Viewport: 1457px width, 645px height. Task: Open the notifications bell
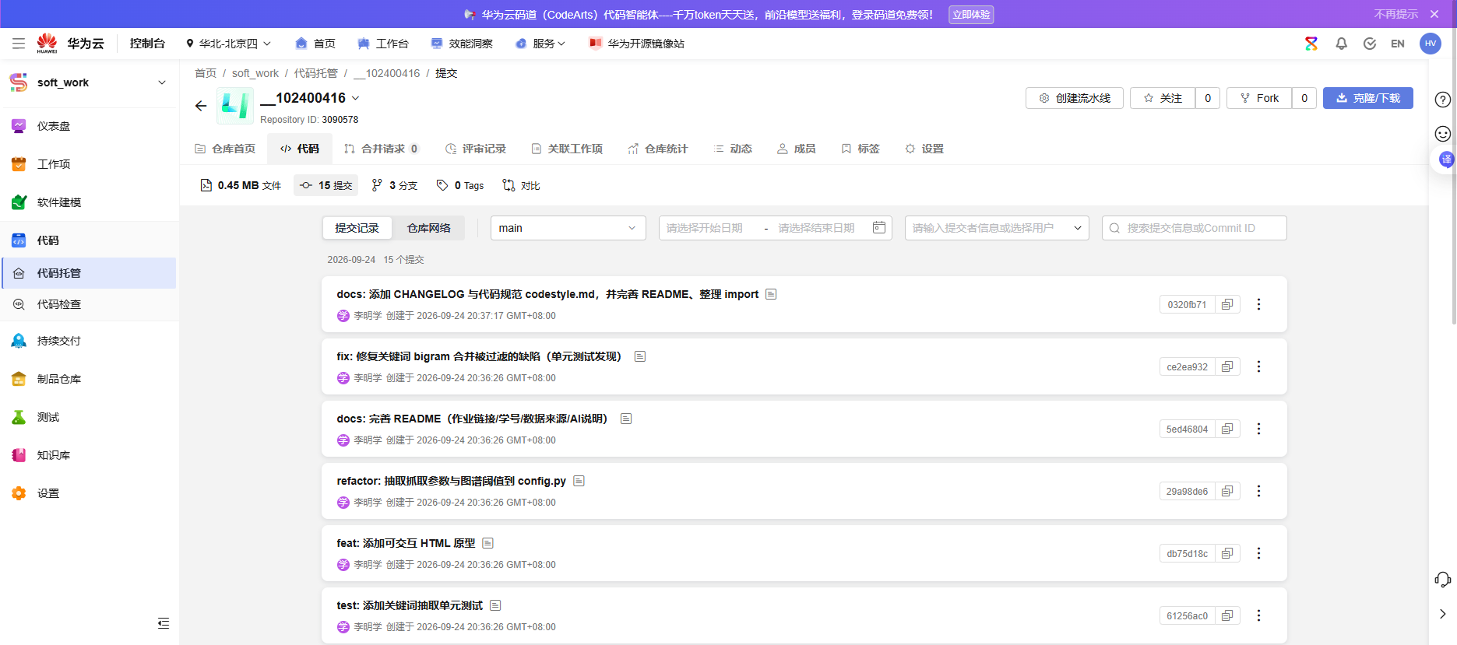click(1341, 44)
